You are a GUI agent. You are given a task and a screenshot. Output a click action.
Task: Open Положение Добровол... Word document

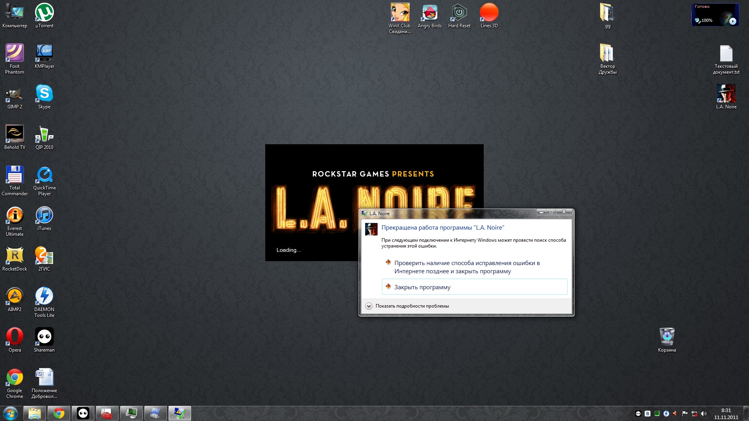(44, 383)
